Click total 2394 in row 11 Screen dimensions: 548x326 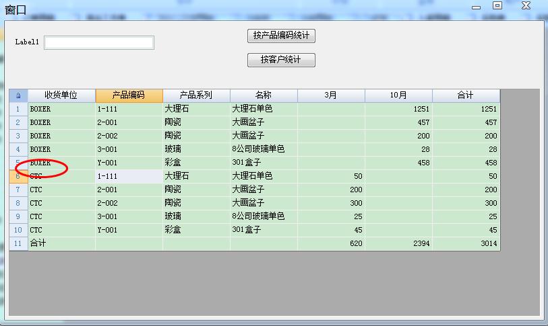(399, 243)
